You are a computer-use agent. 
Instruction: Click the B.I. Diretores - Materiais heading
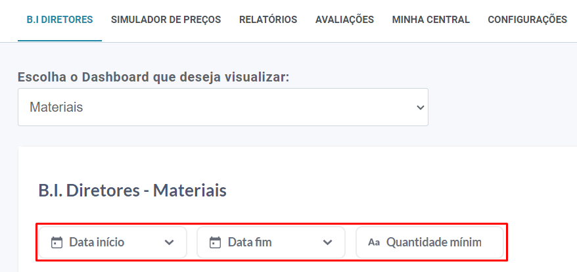[132, 191]
